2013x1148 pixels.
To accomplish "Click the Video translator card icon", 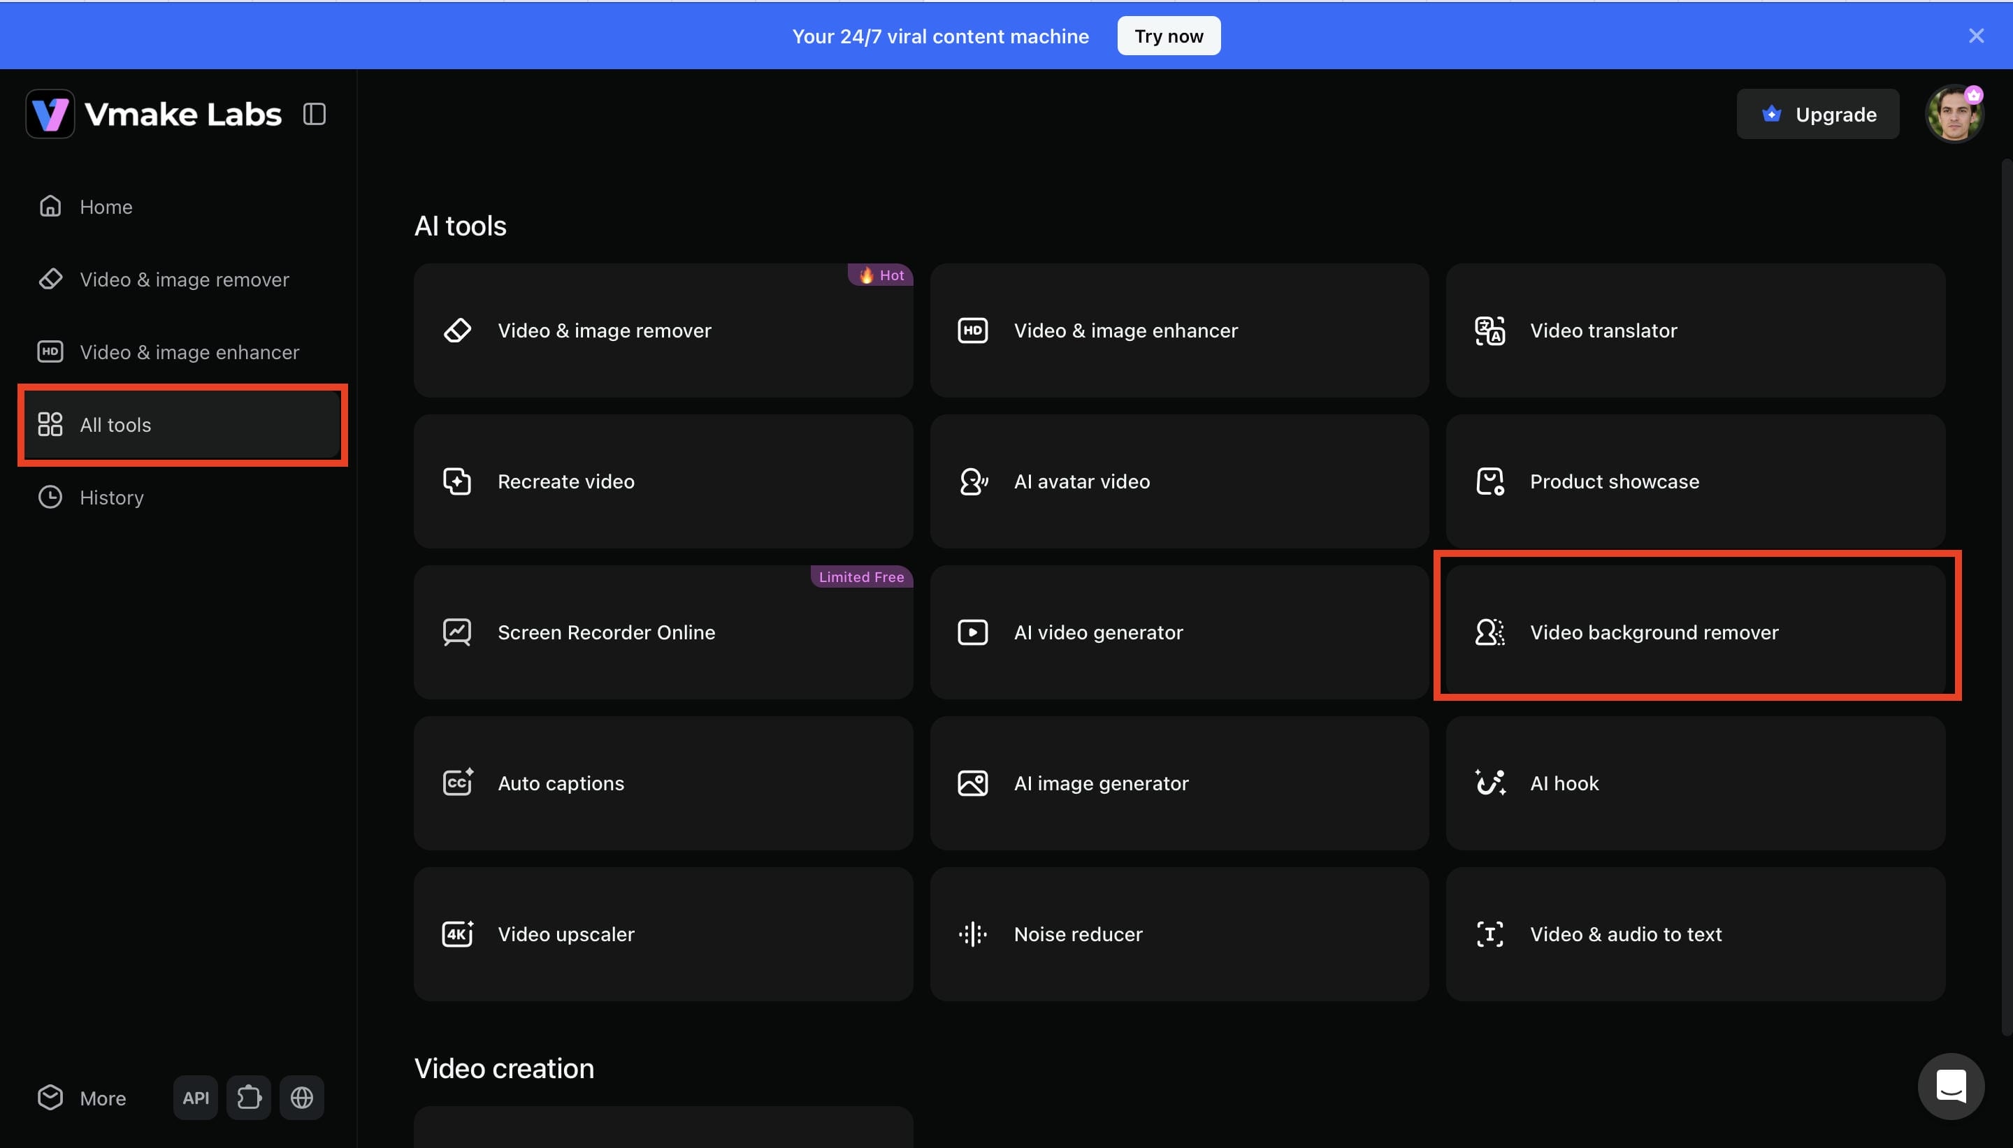I will pos(1489,330).
